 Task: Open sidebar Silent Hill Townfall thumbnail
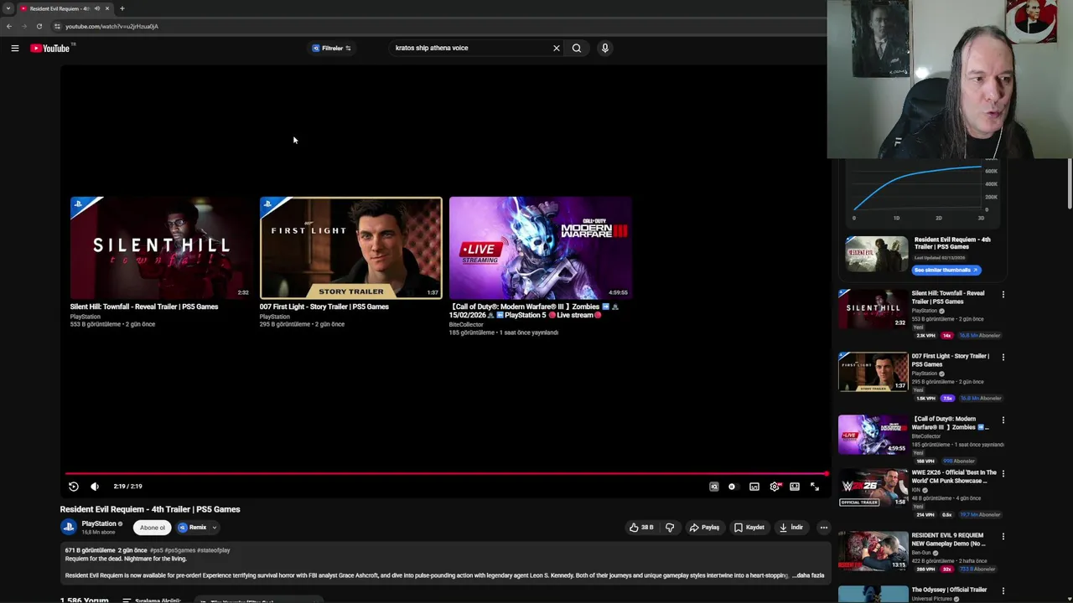coord(873,309)
